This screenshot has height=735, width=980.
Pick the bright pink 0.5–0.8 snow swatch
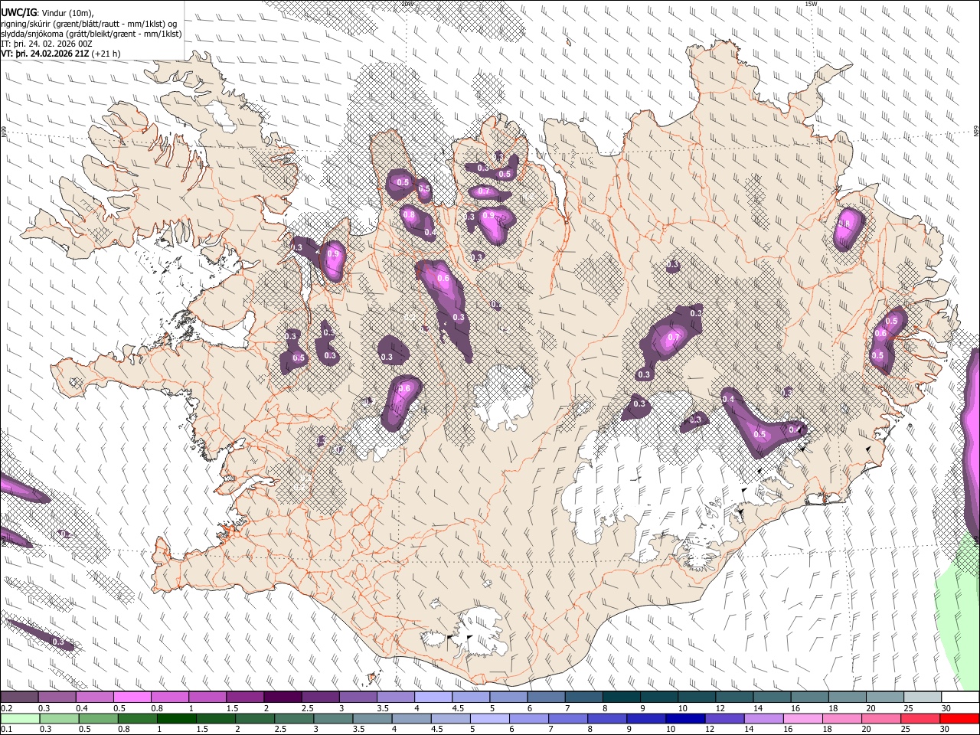(132, 697)
